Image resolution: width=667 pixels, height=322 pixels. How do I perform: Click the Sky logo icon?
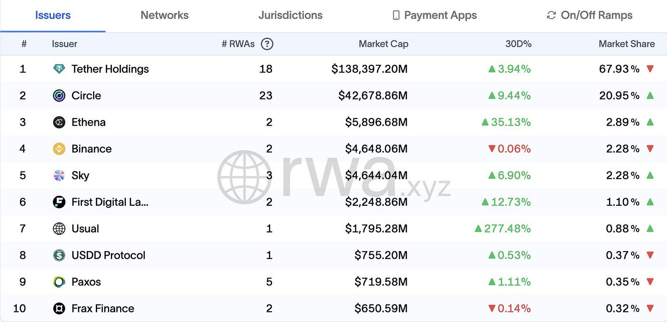[x=59, y=176]
